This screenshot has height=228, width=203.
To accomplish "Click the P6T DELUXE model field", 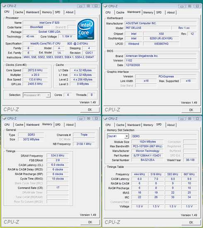I will tap(147, 28).
